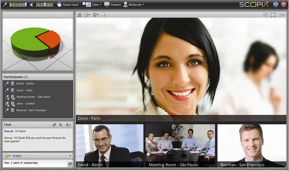Send the chat message with arrow button

tap(70, 163)
